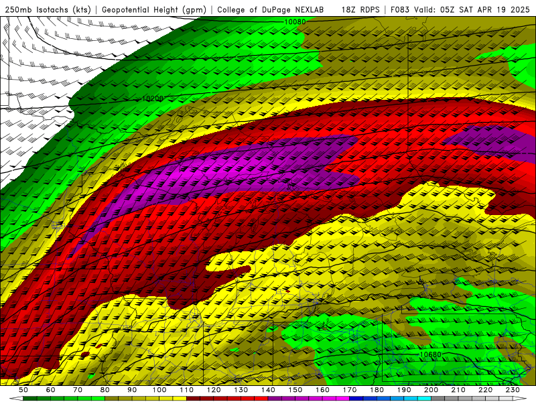The width and height of the screenshot is (536, 402).
Task: Click the 190 knot legend label
Action: pyautogui.click(x=404, y=390)
